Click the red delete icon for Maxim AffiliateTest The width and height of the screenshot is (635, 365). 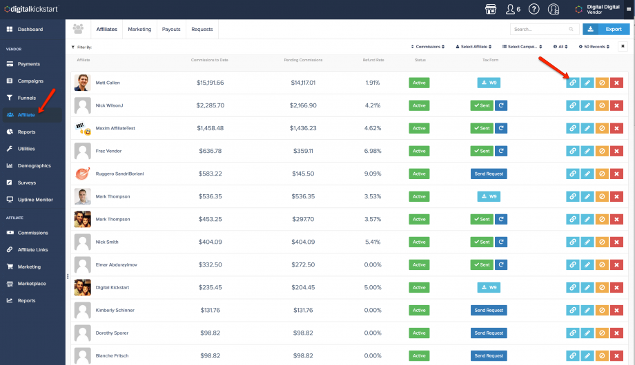point(616,128)
